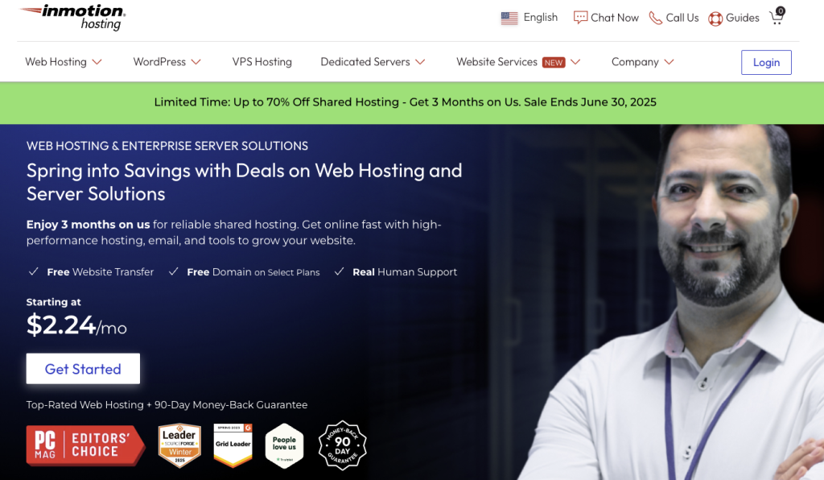This screenshot has height=480, width=824.
Task: Go home via the InMotion Hosting logo
Action: click(x=73, y=18)
